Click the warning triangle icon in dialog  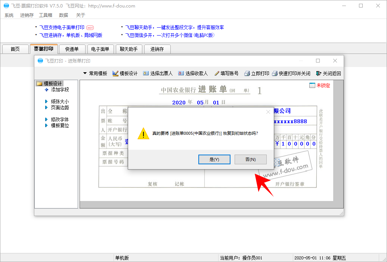pos(143,134)
